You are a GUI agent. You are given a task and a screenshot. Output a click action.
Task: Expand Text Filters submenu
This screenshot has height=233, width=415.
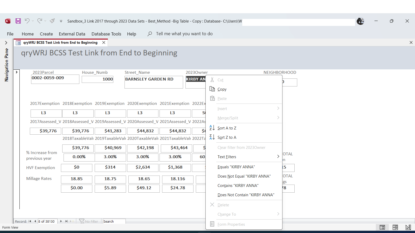[x=244, y=157]
